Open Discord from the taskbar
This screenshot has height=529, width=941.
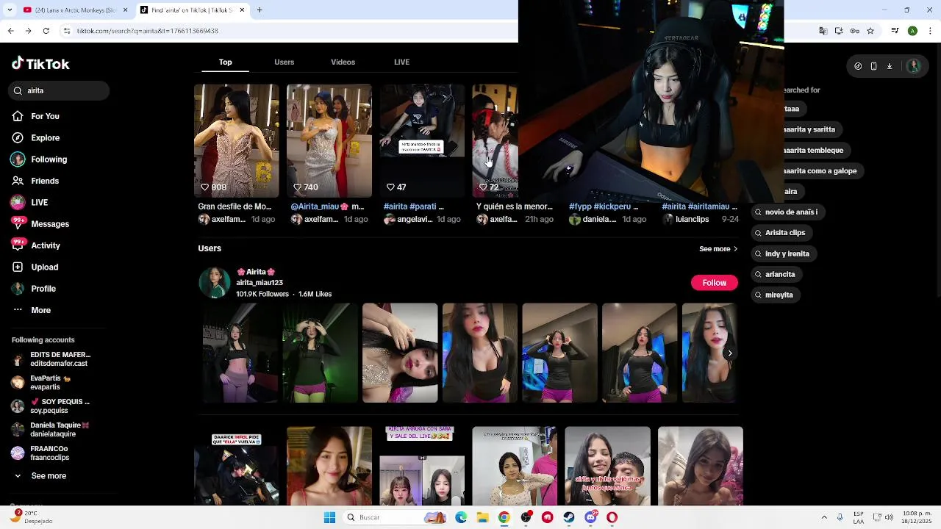pyautogui.click(x=590, y=517)
